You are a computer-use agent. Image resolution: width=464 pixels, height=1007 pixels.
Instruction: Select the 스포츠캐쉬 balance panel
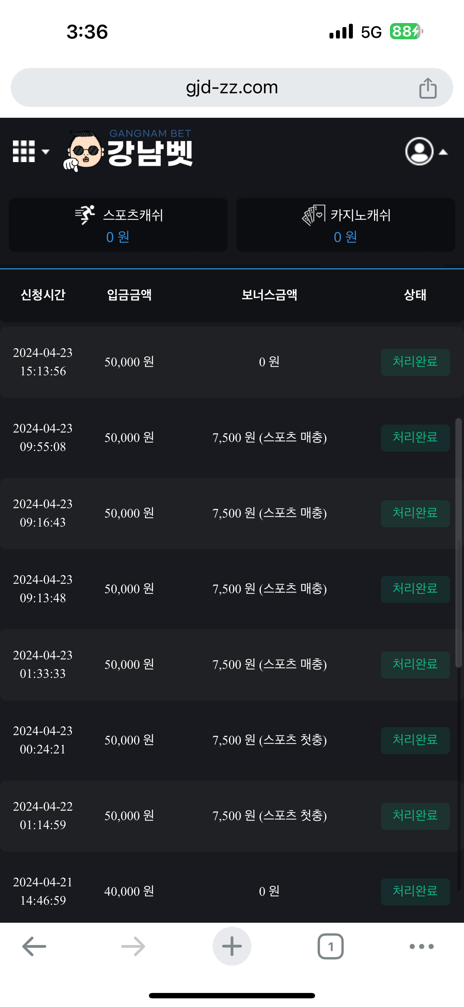click(x=118, y=225)
